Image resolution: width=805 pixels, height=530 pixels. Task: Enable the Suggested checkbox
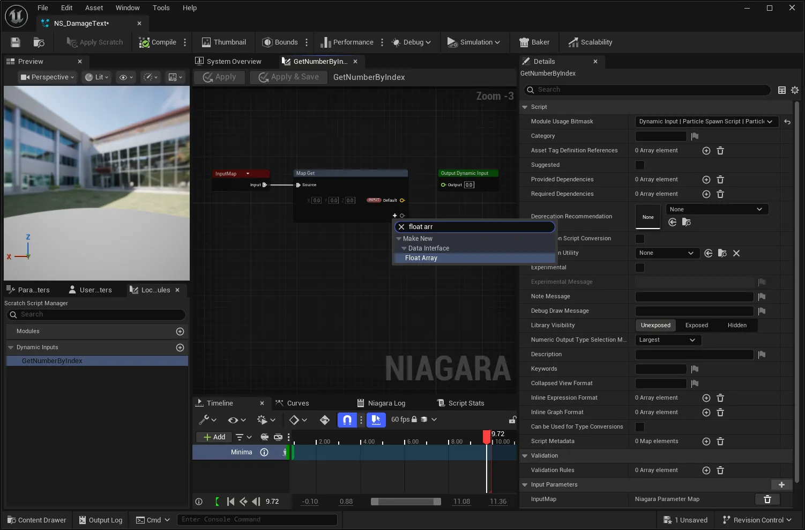pos(640,165)
